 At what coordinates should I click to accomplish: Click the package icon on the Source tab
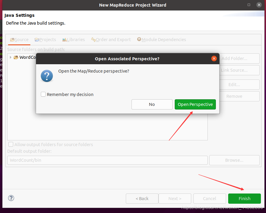point(12,39)
